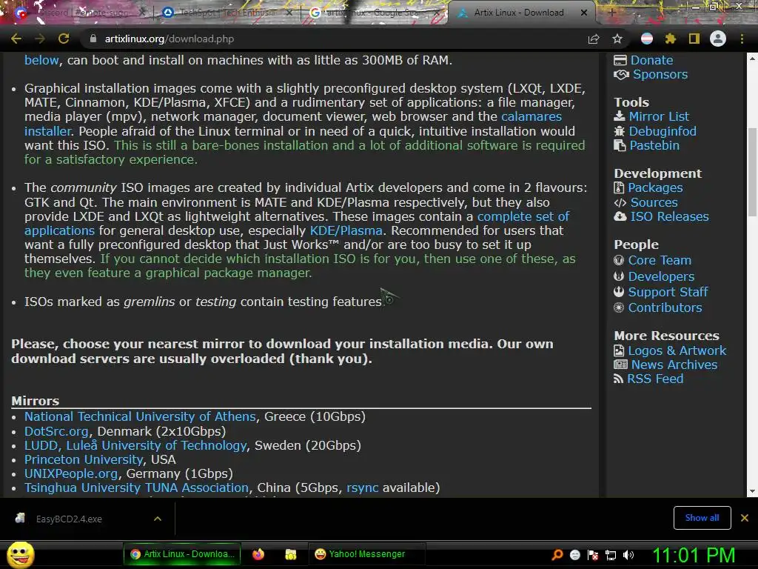Open Contributors under People
The image size is (758, 569).
pyautogui.click(x=665, y=307)
